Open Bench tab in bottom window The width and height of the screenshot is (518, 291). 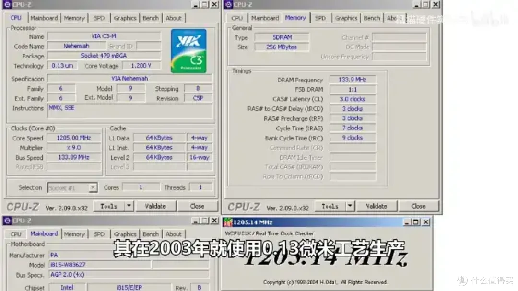pyautogui.click(x=151, y=234)
